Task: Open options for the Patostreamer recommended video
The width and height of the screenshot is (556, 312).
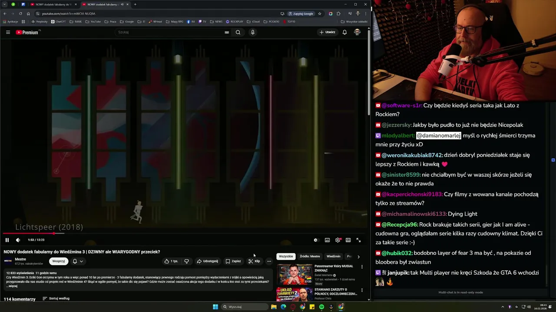Action: [362, 267]
